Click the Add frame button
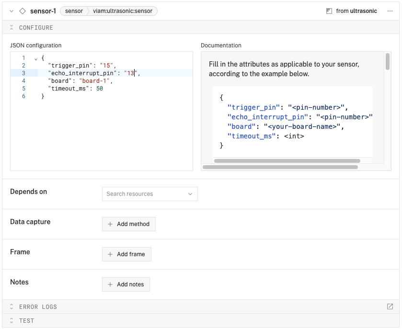This screenshot has height=329, width=402. tap(126, 254)
